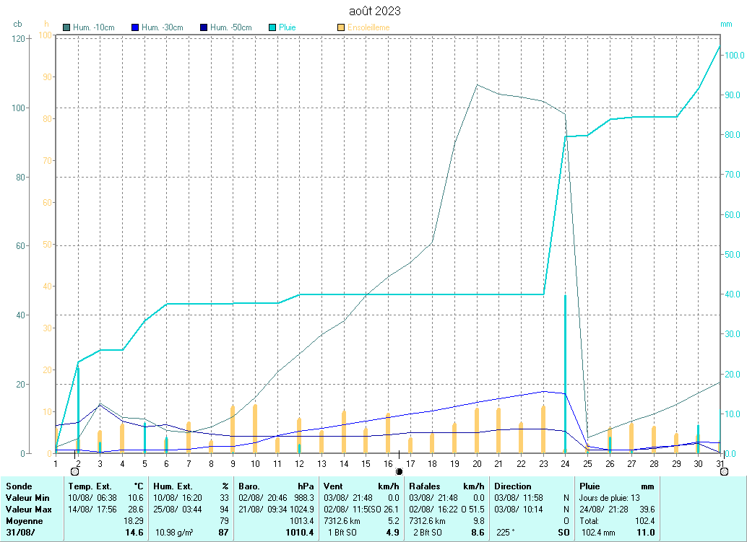Click the Sonde label in the table
Screen dimensions: 747x542
pyautogui.click(x=19, y=486)
